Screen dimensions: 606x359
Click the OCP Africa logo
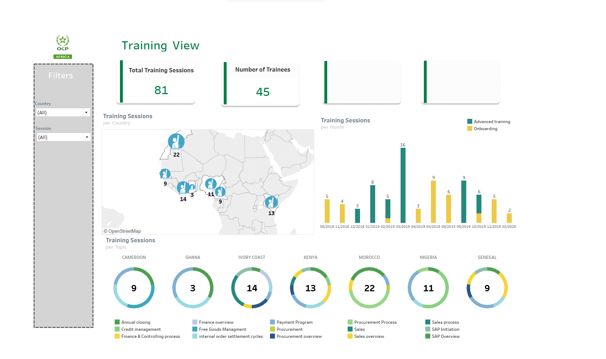63,47
